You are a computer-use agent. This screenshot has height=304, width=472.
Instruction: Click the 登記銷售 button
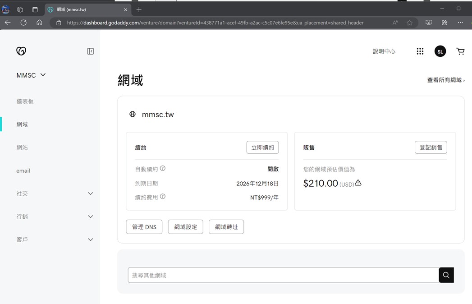(x=431, y=147)
